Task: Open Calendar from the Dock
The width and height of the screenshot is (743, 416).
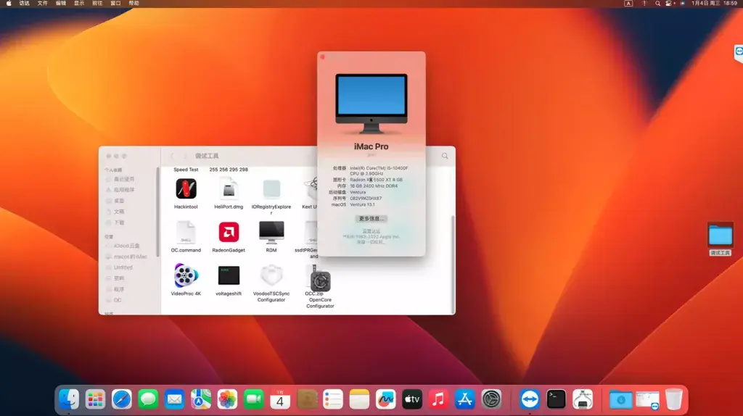Action: tap(280, 399)
